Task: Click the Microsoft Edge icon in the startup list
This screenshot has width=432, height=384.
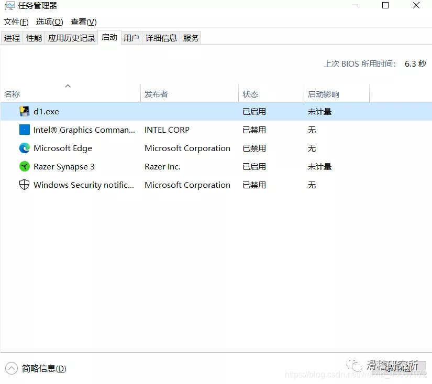Action: pyautogui.click(x=24, y=148)
